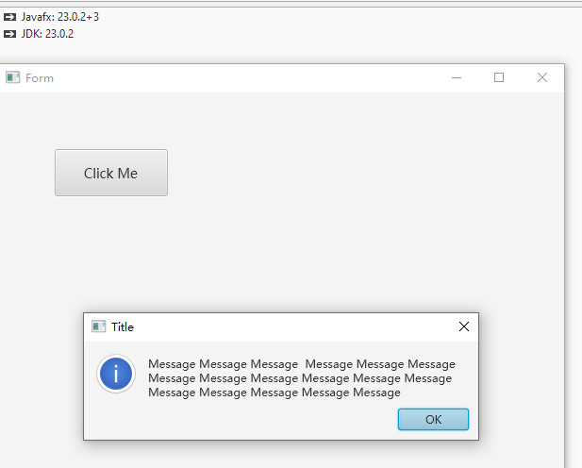This screenshot has width=582, height=468.
Task: Select the JDK: 23.0.2 text line
Action: point(47,34)
